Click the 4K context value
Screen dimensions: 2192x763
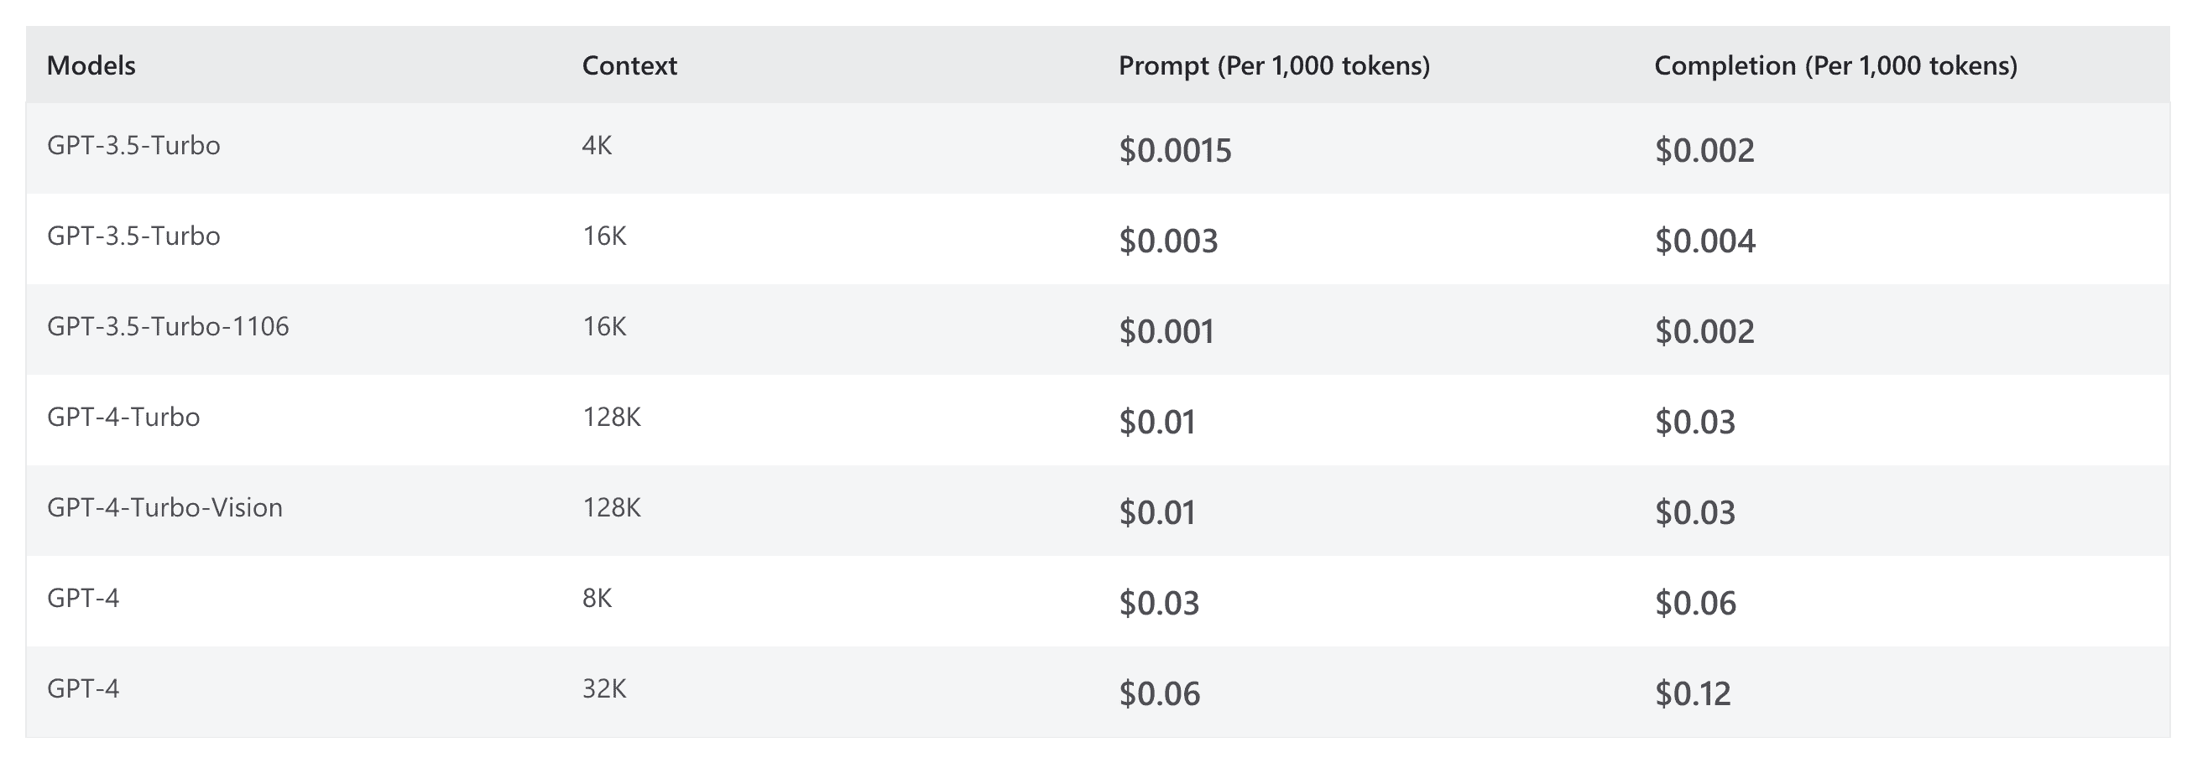coord(597,146)
